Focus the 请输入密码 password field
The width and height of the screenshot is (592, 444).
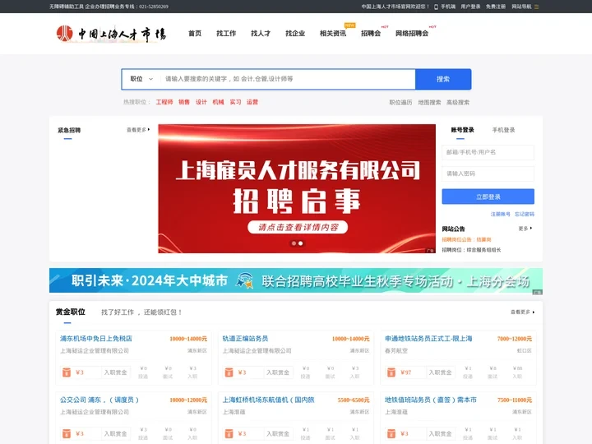488,173
